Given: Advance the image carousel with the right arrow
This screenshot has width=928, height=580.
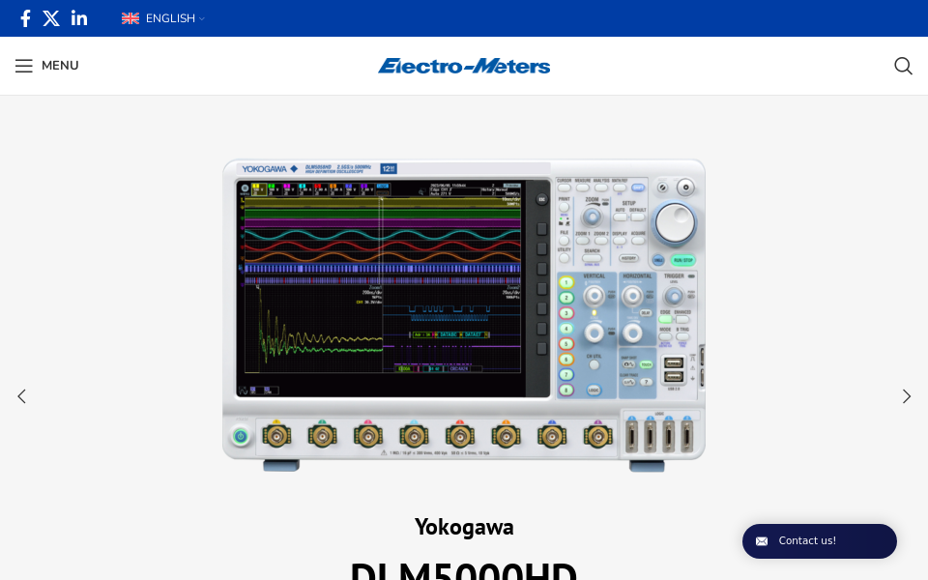Looking at the screenshot, I should 906,396.
